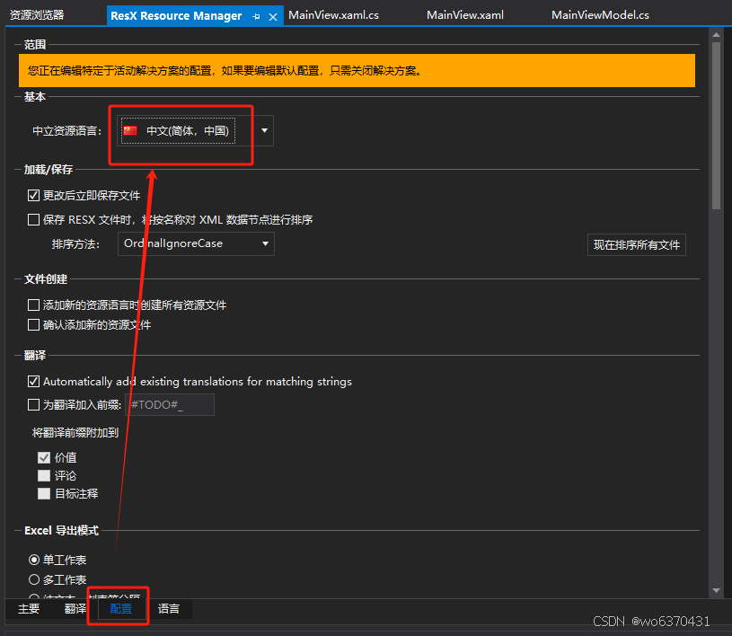732x636 pixels.
Task: Enable 添加新的资源语言时创建所有资源文件
Action: (x=33, y=305)
